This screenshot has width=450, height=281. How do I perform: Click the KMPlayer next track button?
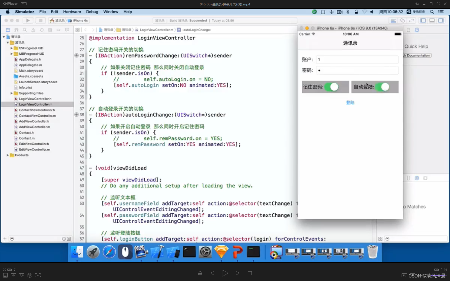tap(238, 273)
